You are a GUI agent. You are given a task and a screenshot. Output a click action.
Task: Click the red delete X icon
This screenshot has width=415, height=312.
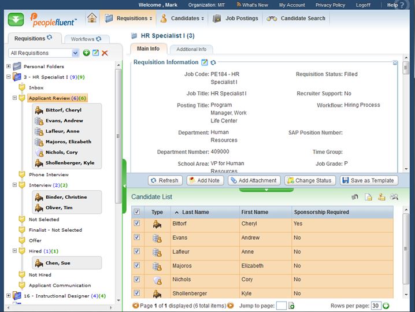coord(105,53)
